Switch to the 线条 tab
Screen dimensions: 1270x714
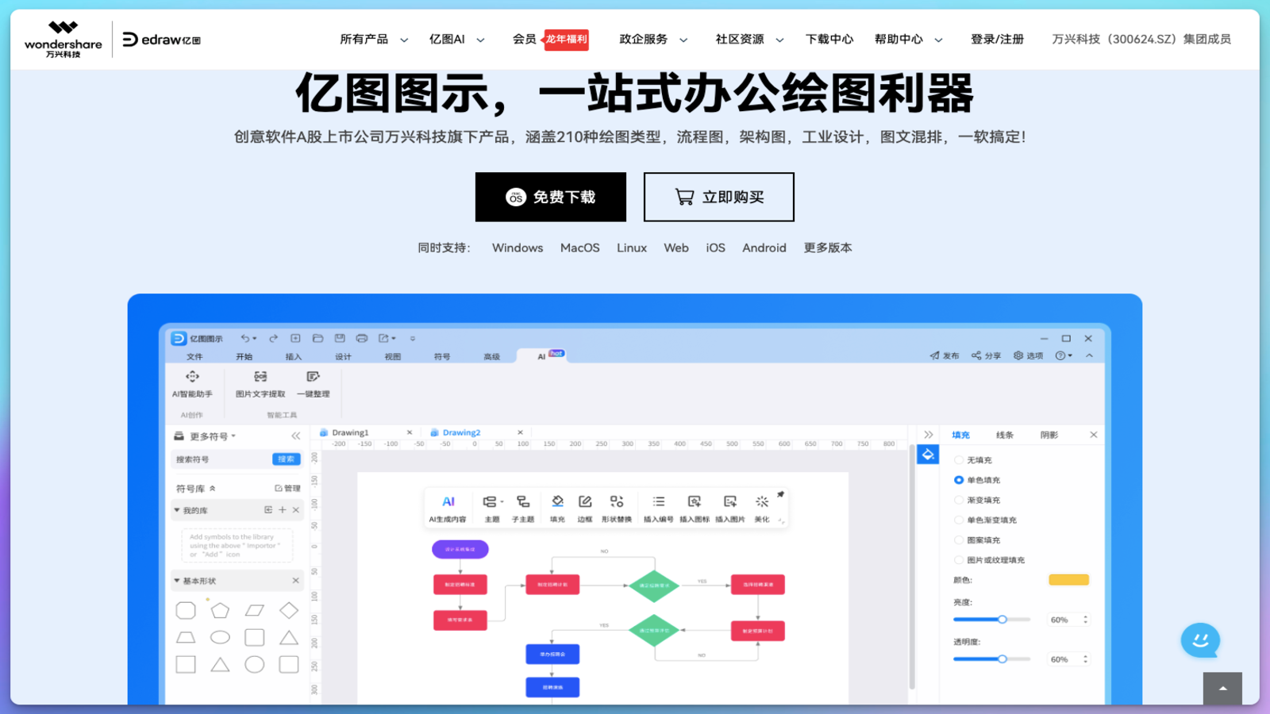pyautogui.click(x=1003, y=434)
